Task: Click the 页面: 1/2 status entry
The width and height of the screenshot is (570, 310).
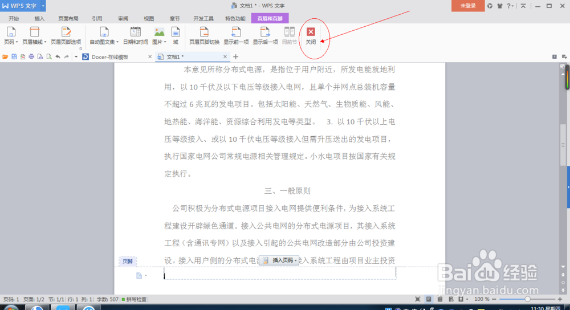Action: point(34,300)
